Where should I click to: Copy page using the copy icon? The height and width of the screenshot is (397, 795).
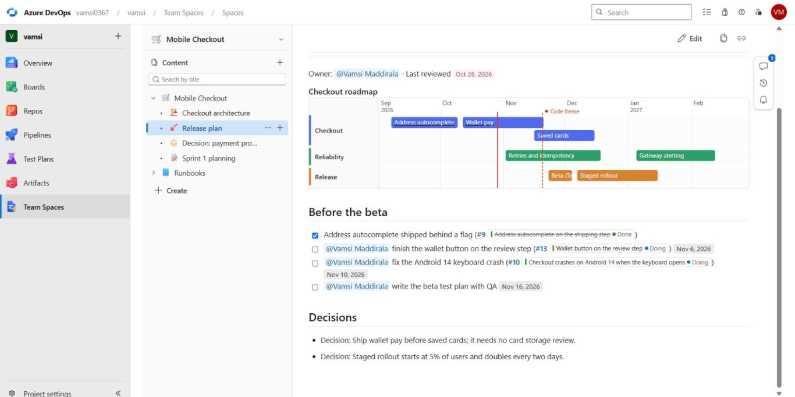click(x=723, y=38)
